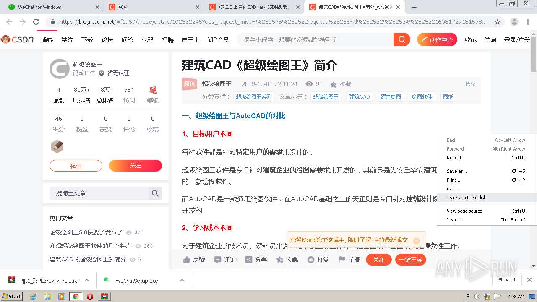537x302 pixels.
Task: Click the 关注 button in author sidebar
Action: click(x=136, y=166)
